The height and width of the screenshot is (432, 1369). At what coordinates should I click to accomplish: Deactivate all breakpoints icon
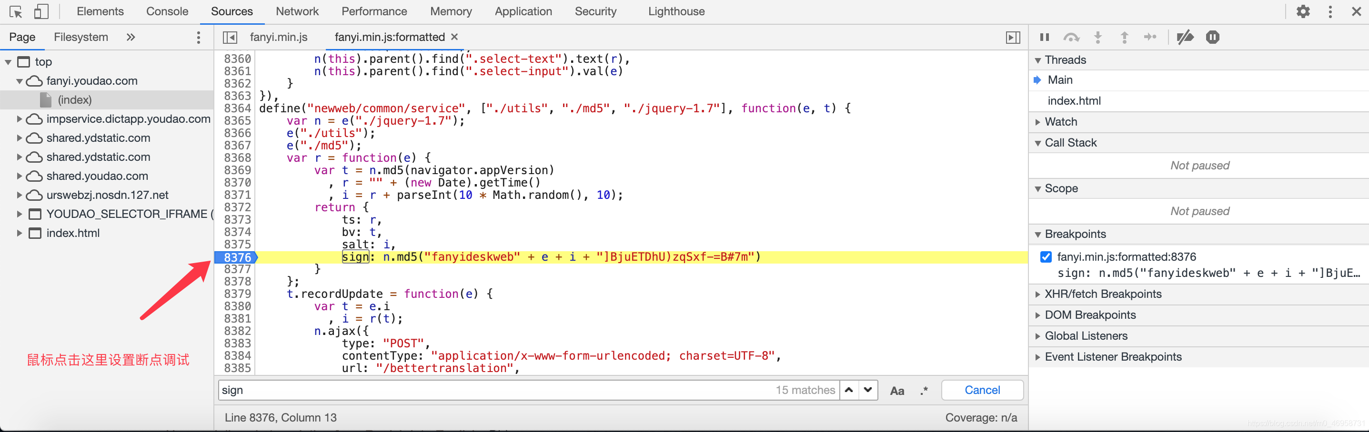(x=1185, y=37)
